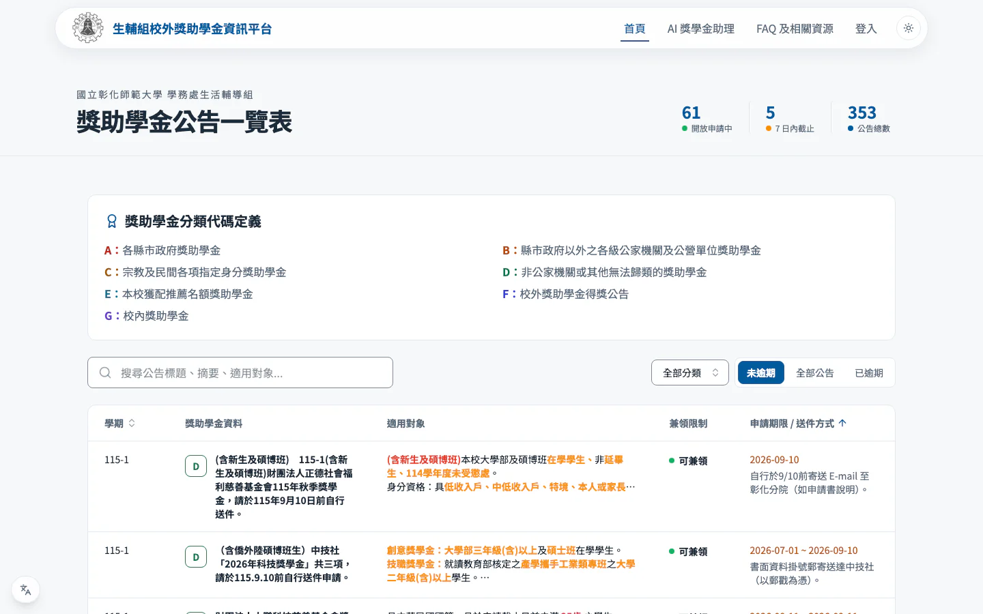Click the 353 公告總數 statistic
This screenshot has height=614, width=983.
click(869, 118)
